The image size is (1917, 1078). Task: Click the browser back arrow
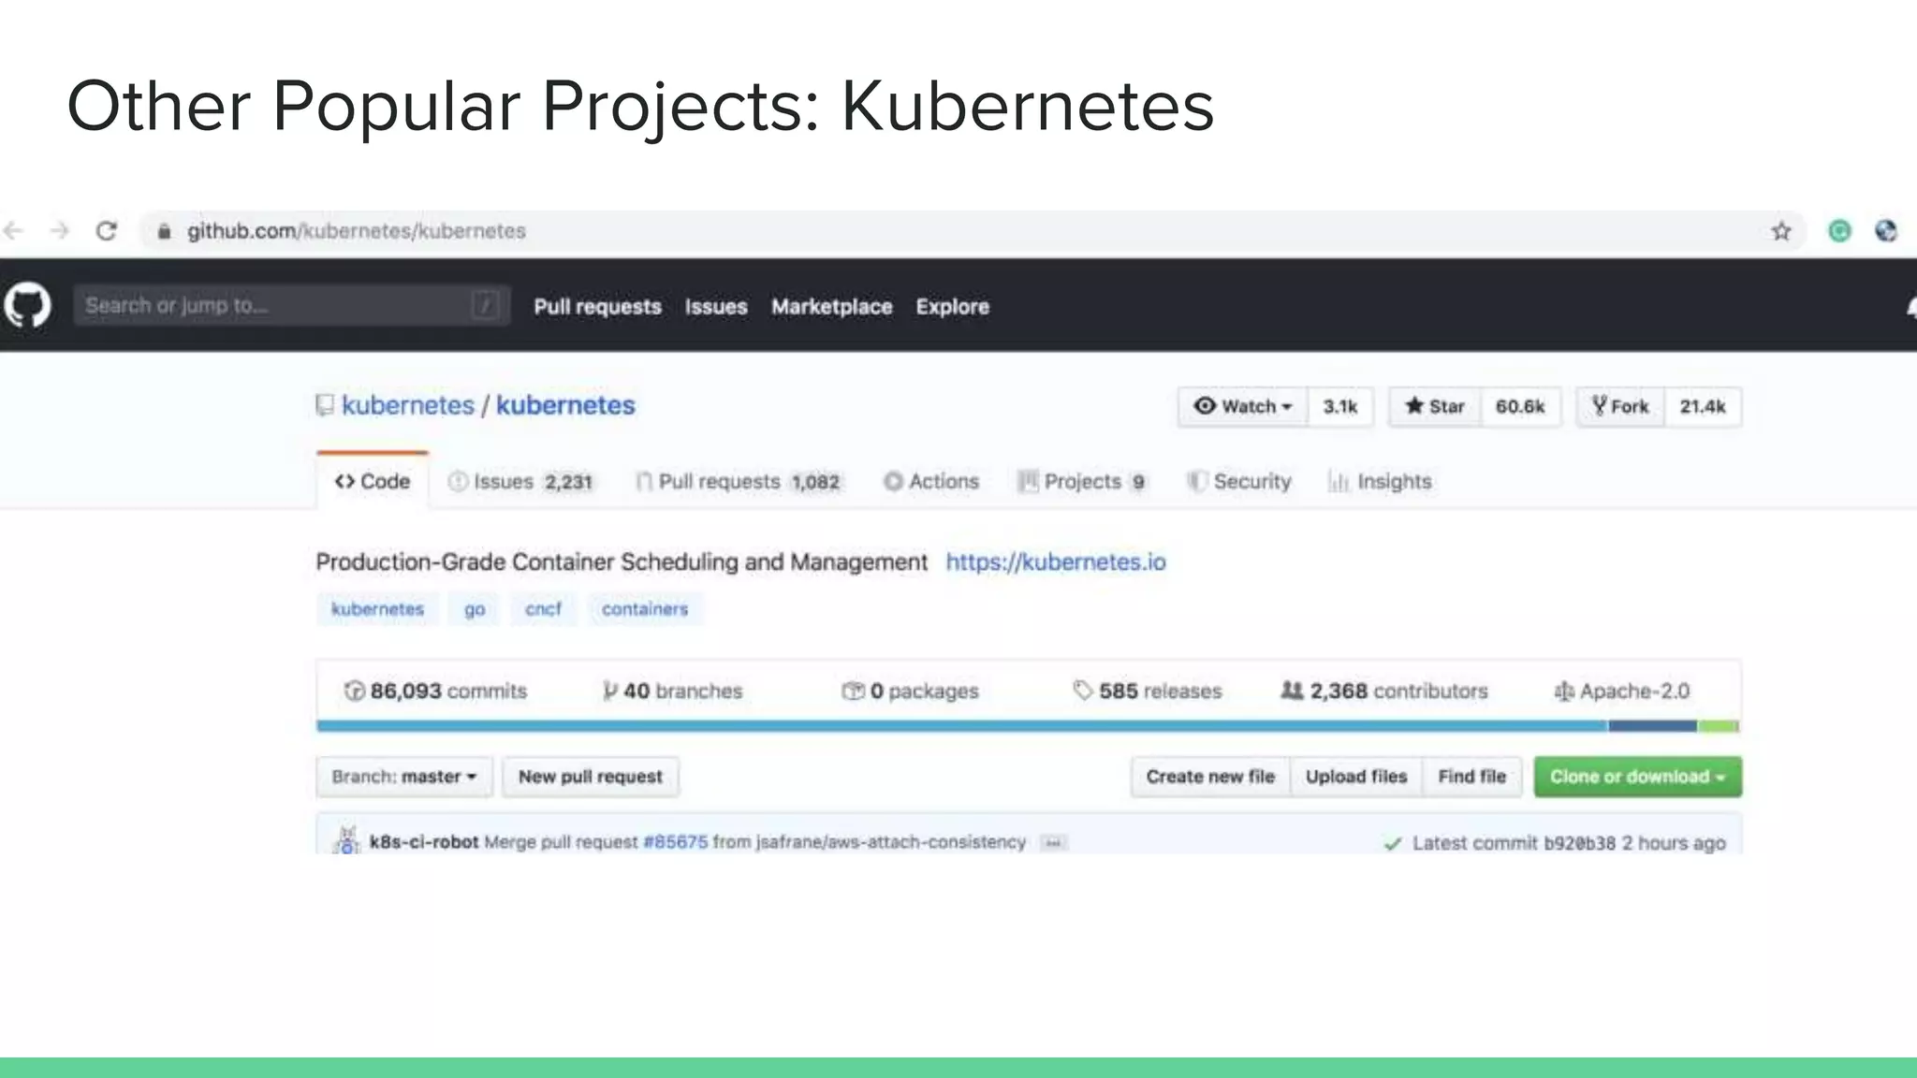(13, 230)
